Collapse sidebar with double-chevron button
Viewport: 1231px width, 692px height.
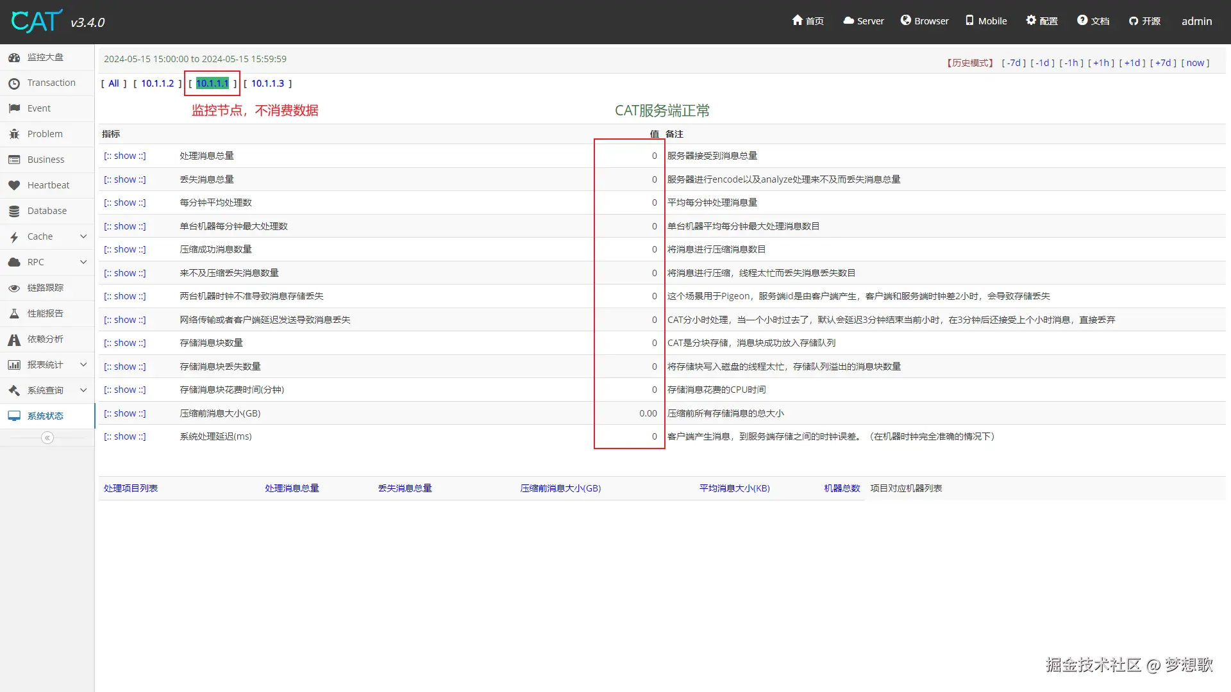click(47, 438)
